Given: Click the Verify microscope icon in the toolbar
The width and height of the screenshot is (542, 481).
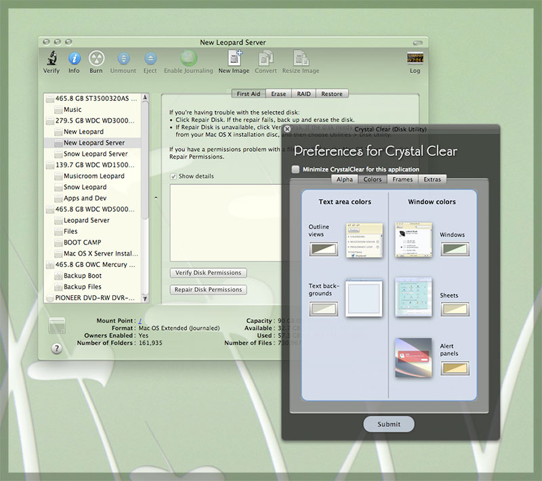Looking at the screenshot, I should (52, 58).
